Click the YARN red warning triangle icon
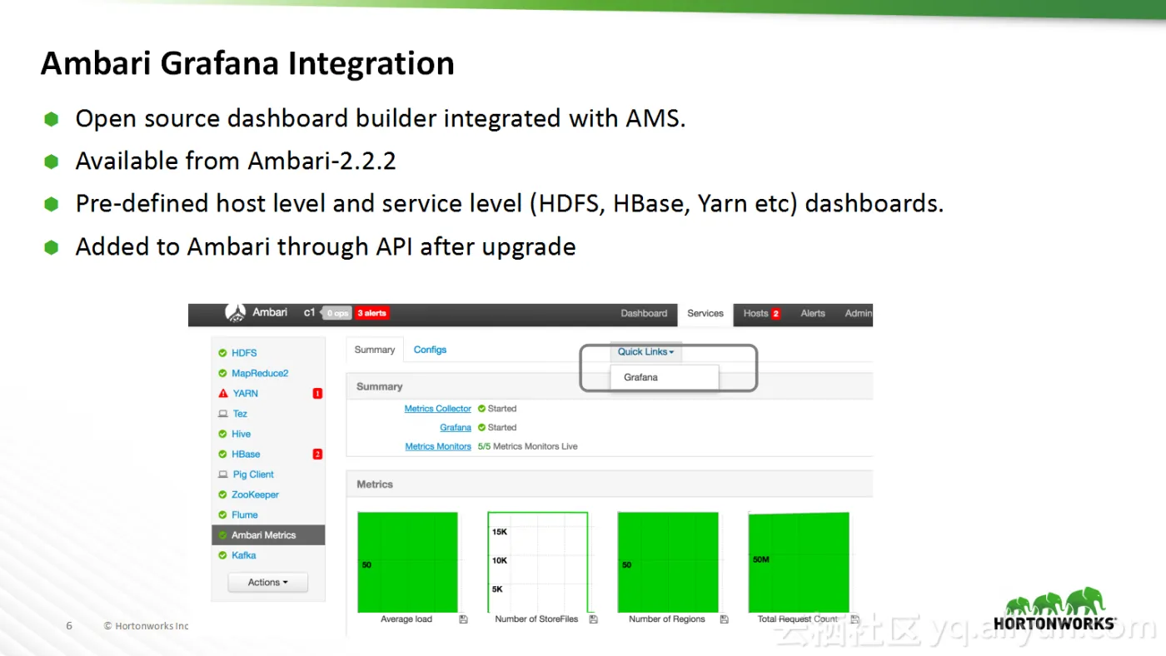1166x656 pixels. [x=222, y=394]
